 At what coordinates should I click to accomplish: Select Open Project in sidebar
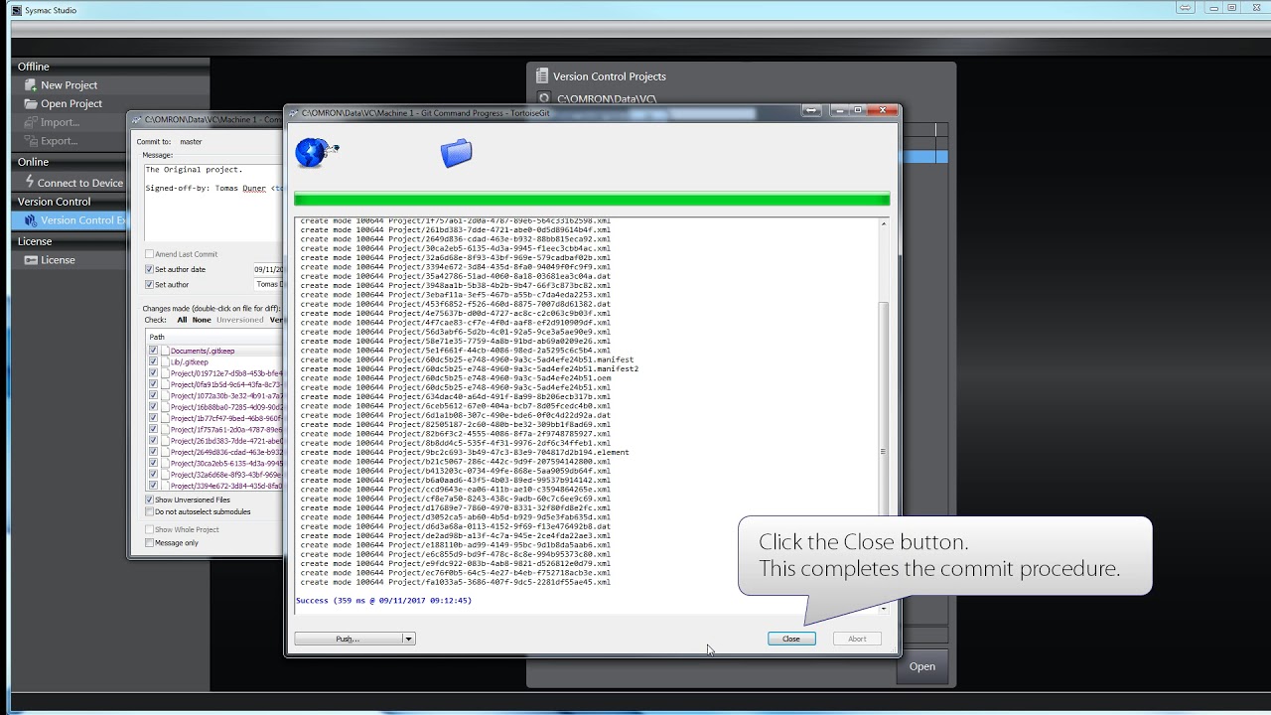pos(71,103)
